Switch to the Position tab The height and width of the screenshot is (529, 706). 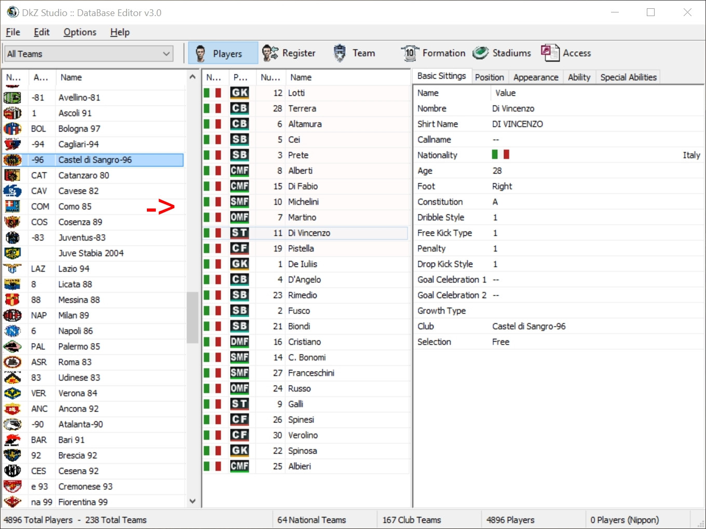490,77
